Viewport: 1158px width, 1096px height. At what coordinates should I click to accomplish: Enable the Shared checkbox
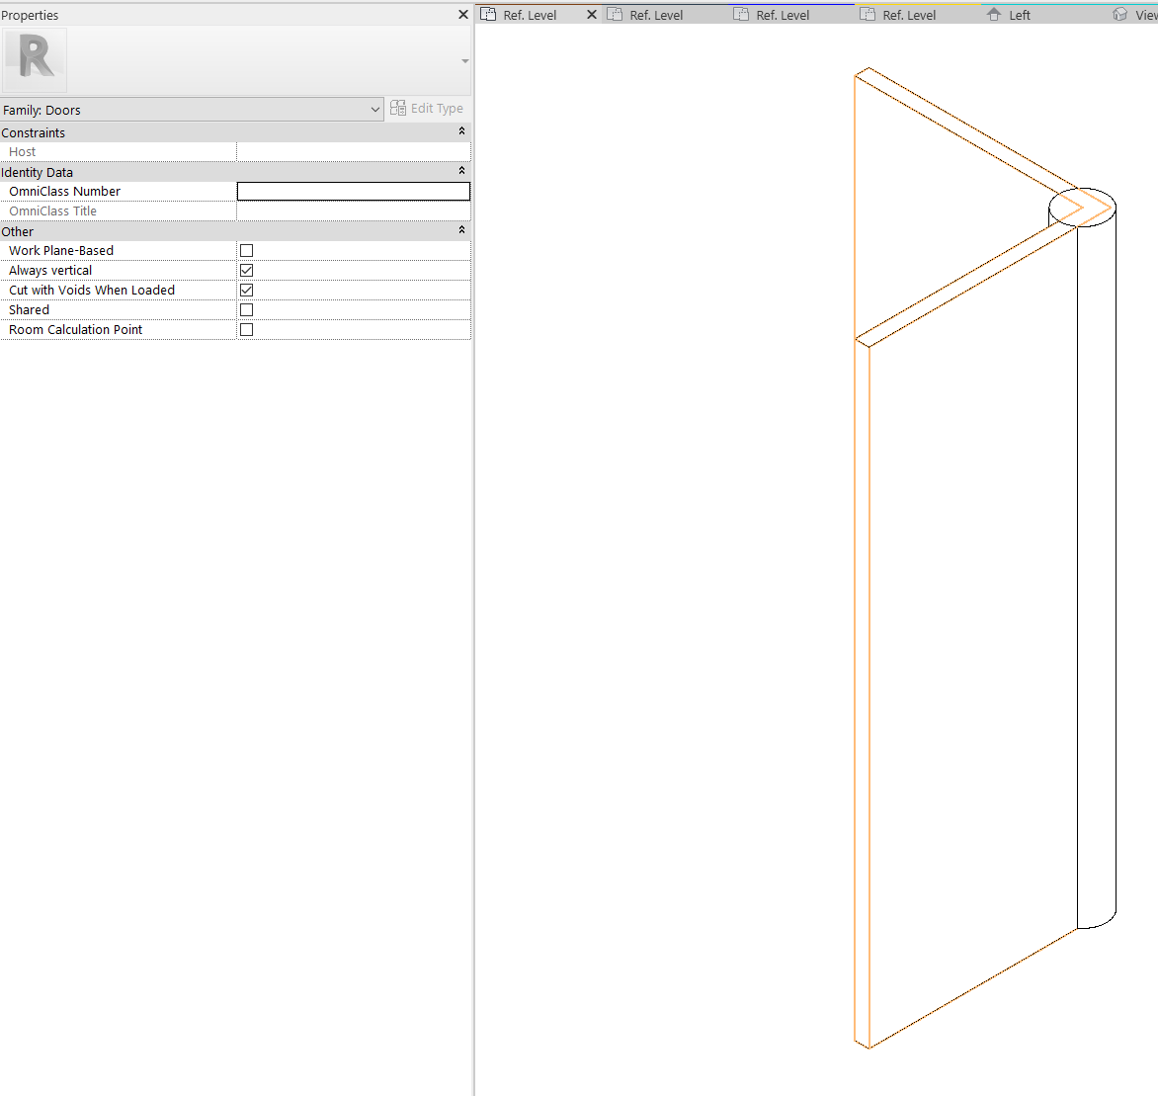click(246, 309)
